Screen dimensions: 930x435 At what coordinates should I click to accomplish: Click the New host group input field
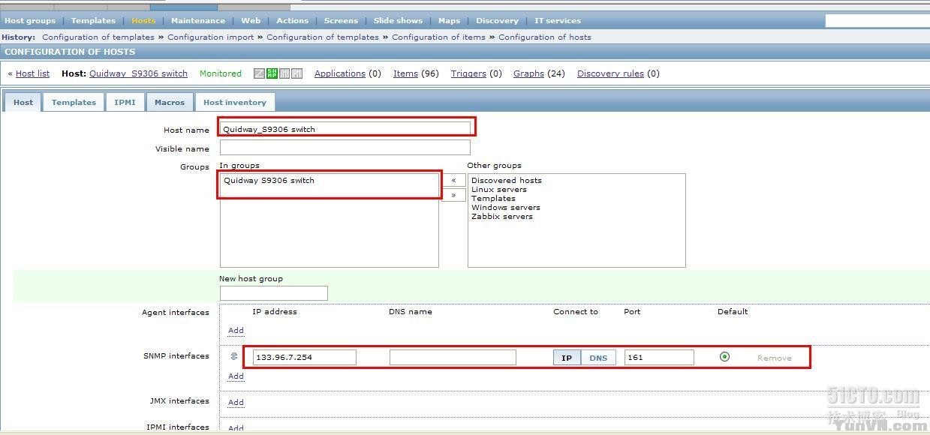(273, 293)
